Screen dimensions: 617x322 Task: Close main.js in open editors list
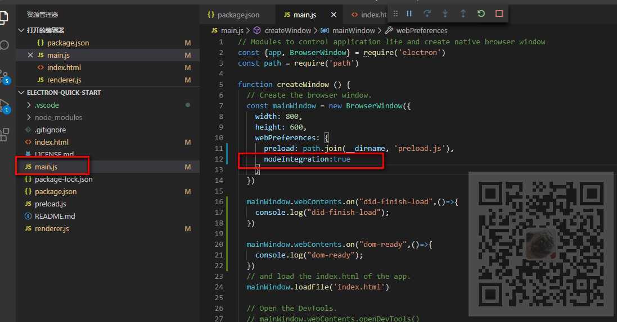pos(30,55)
